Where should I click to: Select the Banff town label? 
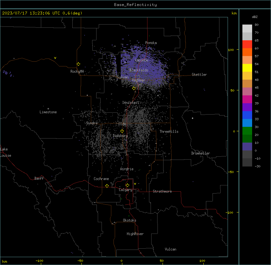(x=39, y=178)
